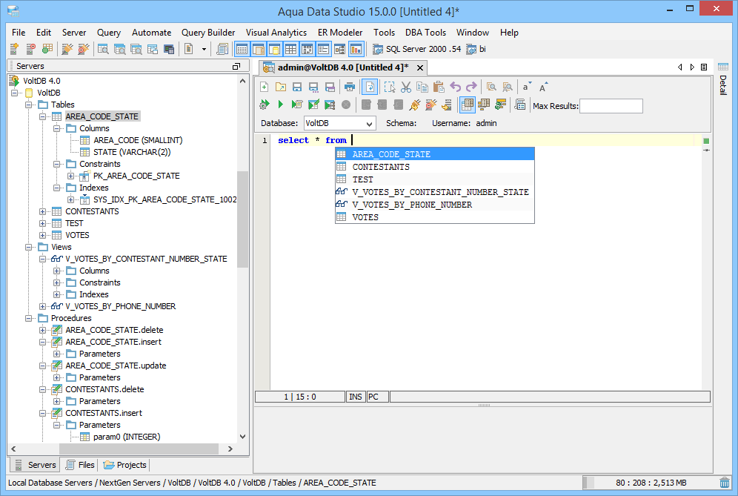Click the execute with gear double-arrow icon
Viewport: 738px width, 496px height.
click(x=265, y=105)
